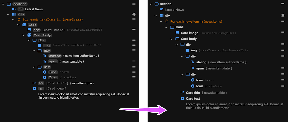
Task: Click the H5 icon of [Card title] row in left panel
Action: tap(34, 83)
